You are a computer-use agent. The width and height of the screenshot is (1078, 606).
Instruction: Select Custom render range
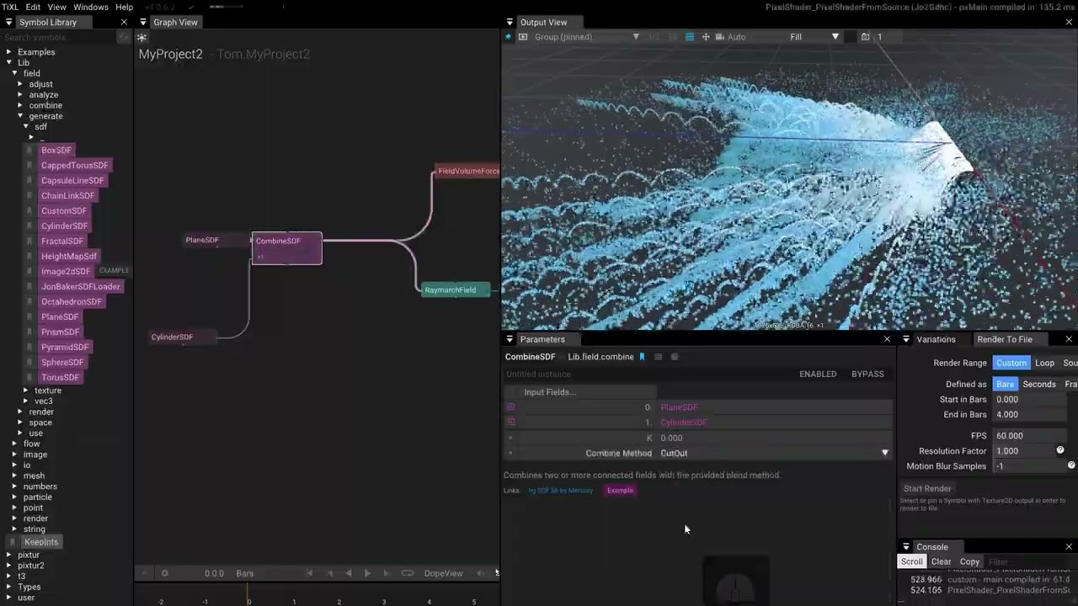point(1011,363)
